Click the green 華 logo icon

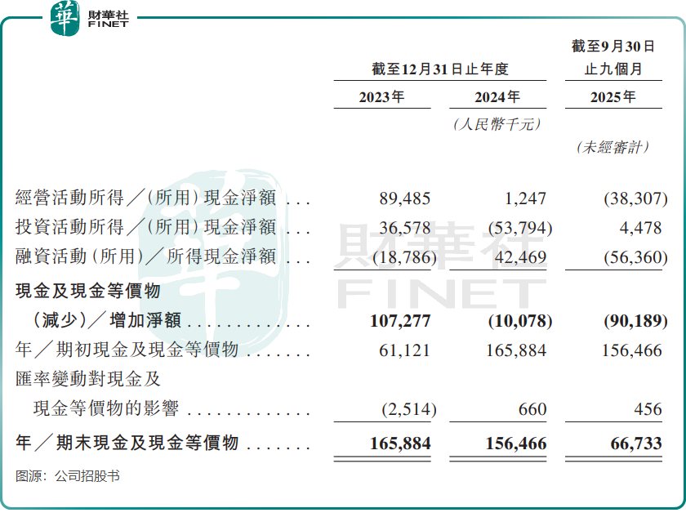pyautogui.click(x=65, y=18)
